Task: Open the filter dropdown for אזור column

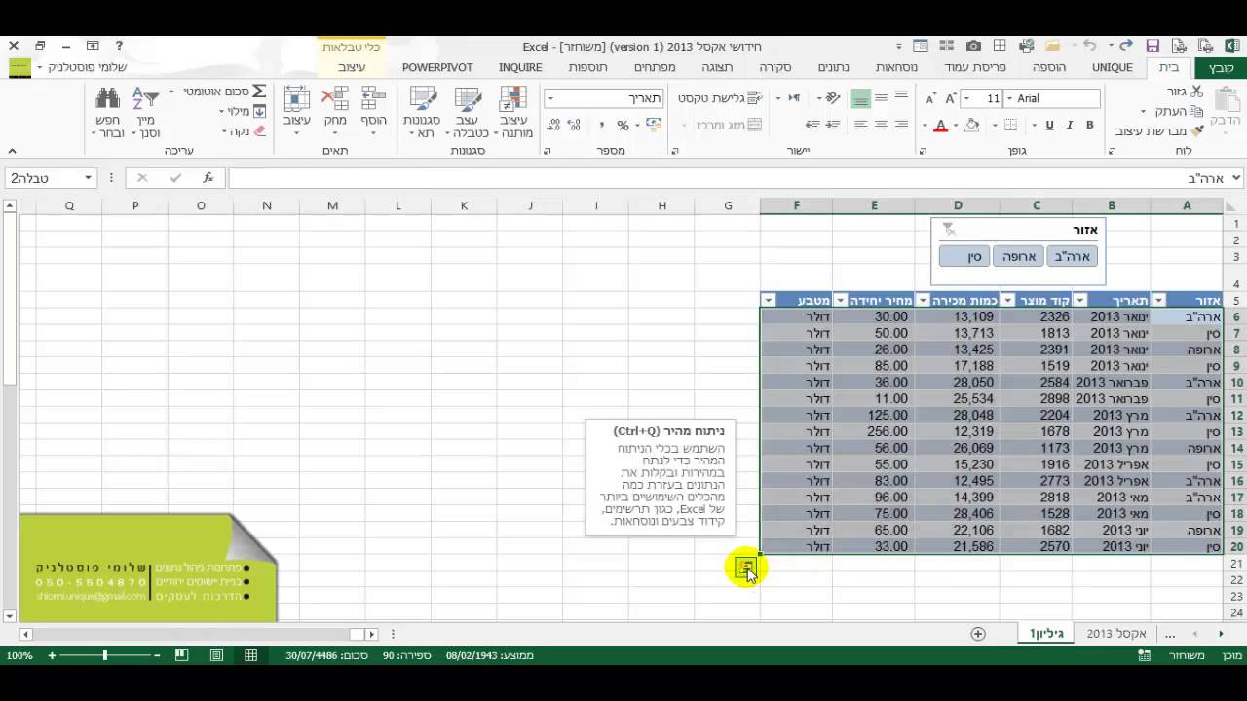Action: (1159, 301)
